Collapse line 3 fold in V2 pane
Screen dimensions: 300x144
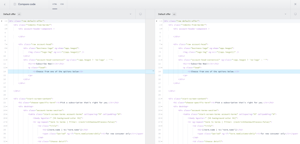click(x=162, y=29)
